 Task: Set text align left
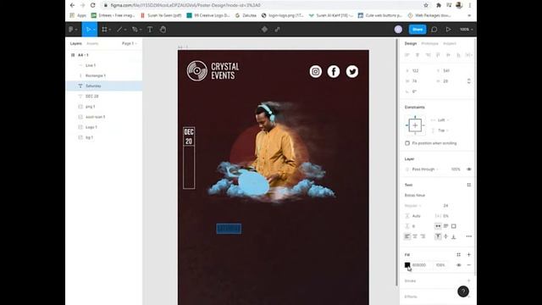point(407,236)
